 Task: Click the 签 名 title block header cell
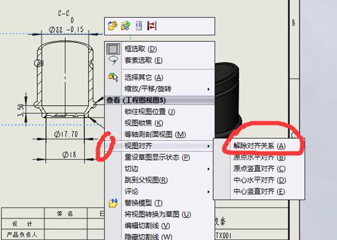[x=65, y=213]
